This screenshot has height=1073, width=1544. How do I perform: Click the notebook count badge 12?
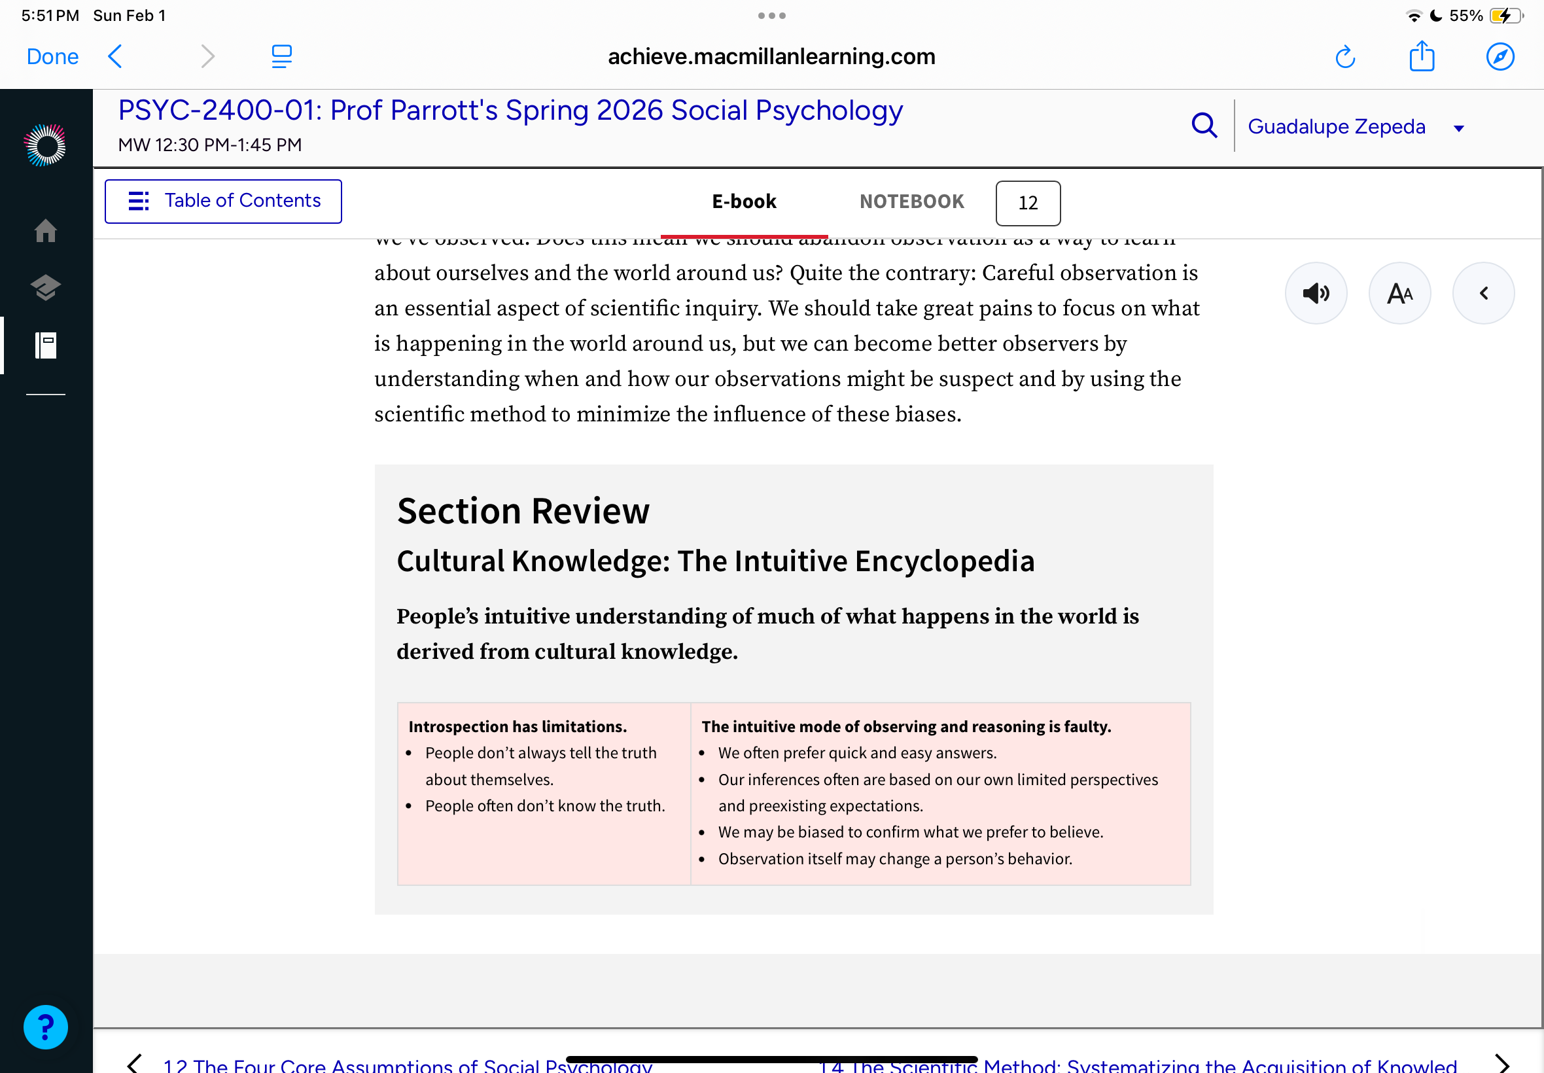click(1028, 203)
